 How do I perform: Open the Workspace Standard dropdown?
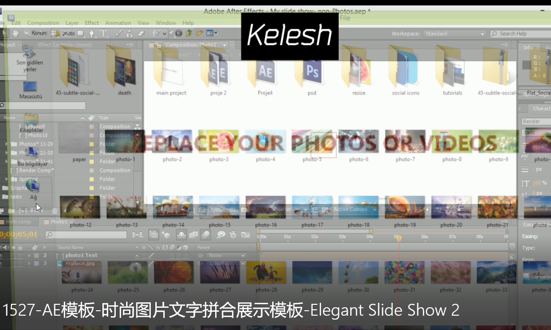(455, 34)
